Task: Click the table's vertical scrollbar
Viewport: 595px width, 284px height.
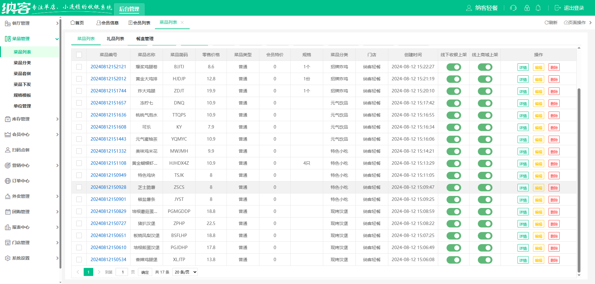Action: (x=579, y=179)
